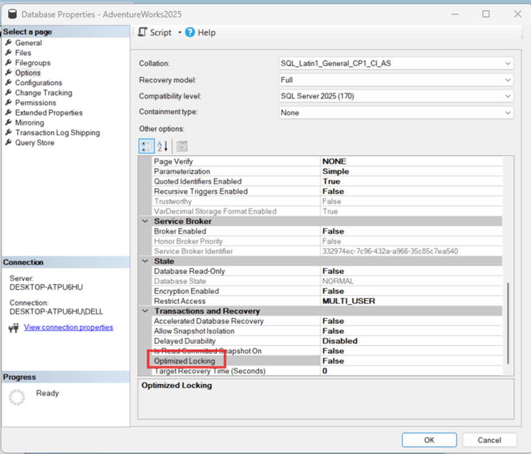Open the Filegroups page

[x=33, y=63]
